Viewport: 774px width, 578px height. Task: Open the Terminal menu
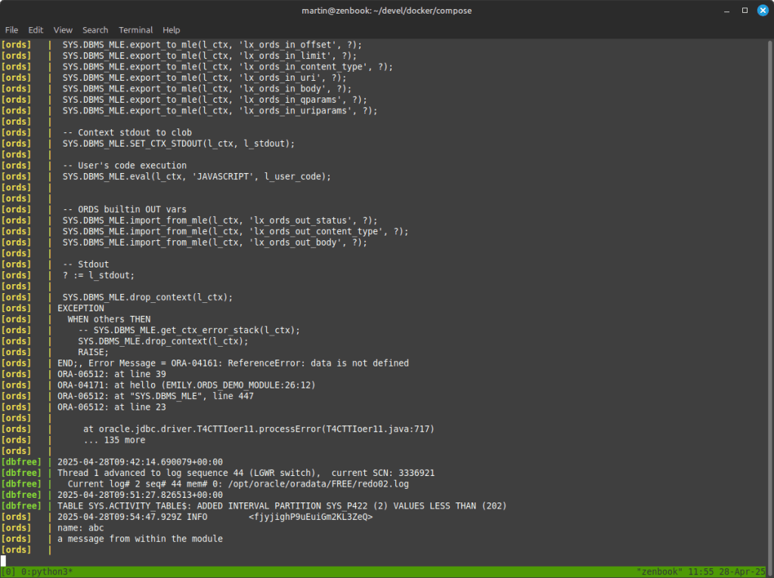tap(135, 29)
